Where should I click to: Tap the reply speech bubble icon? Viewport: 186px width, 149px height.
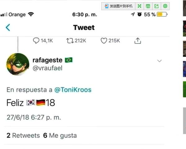coord(36,40)
